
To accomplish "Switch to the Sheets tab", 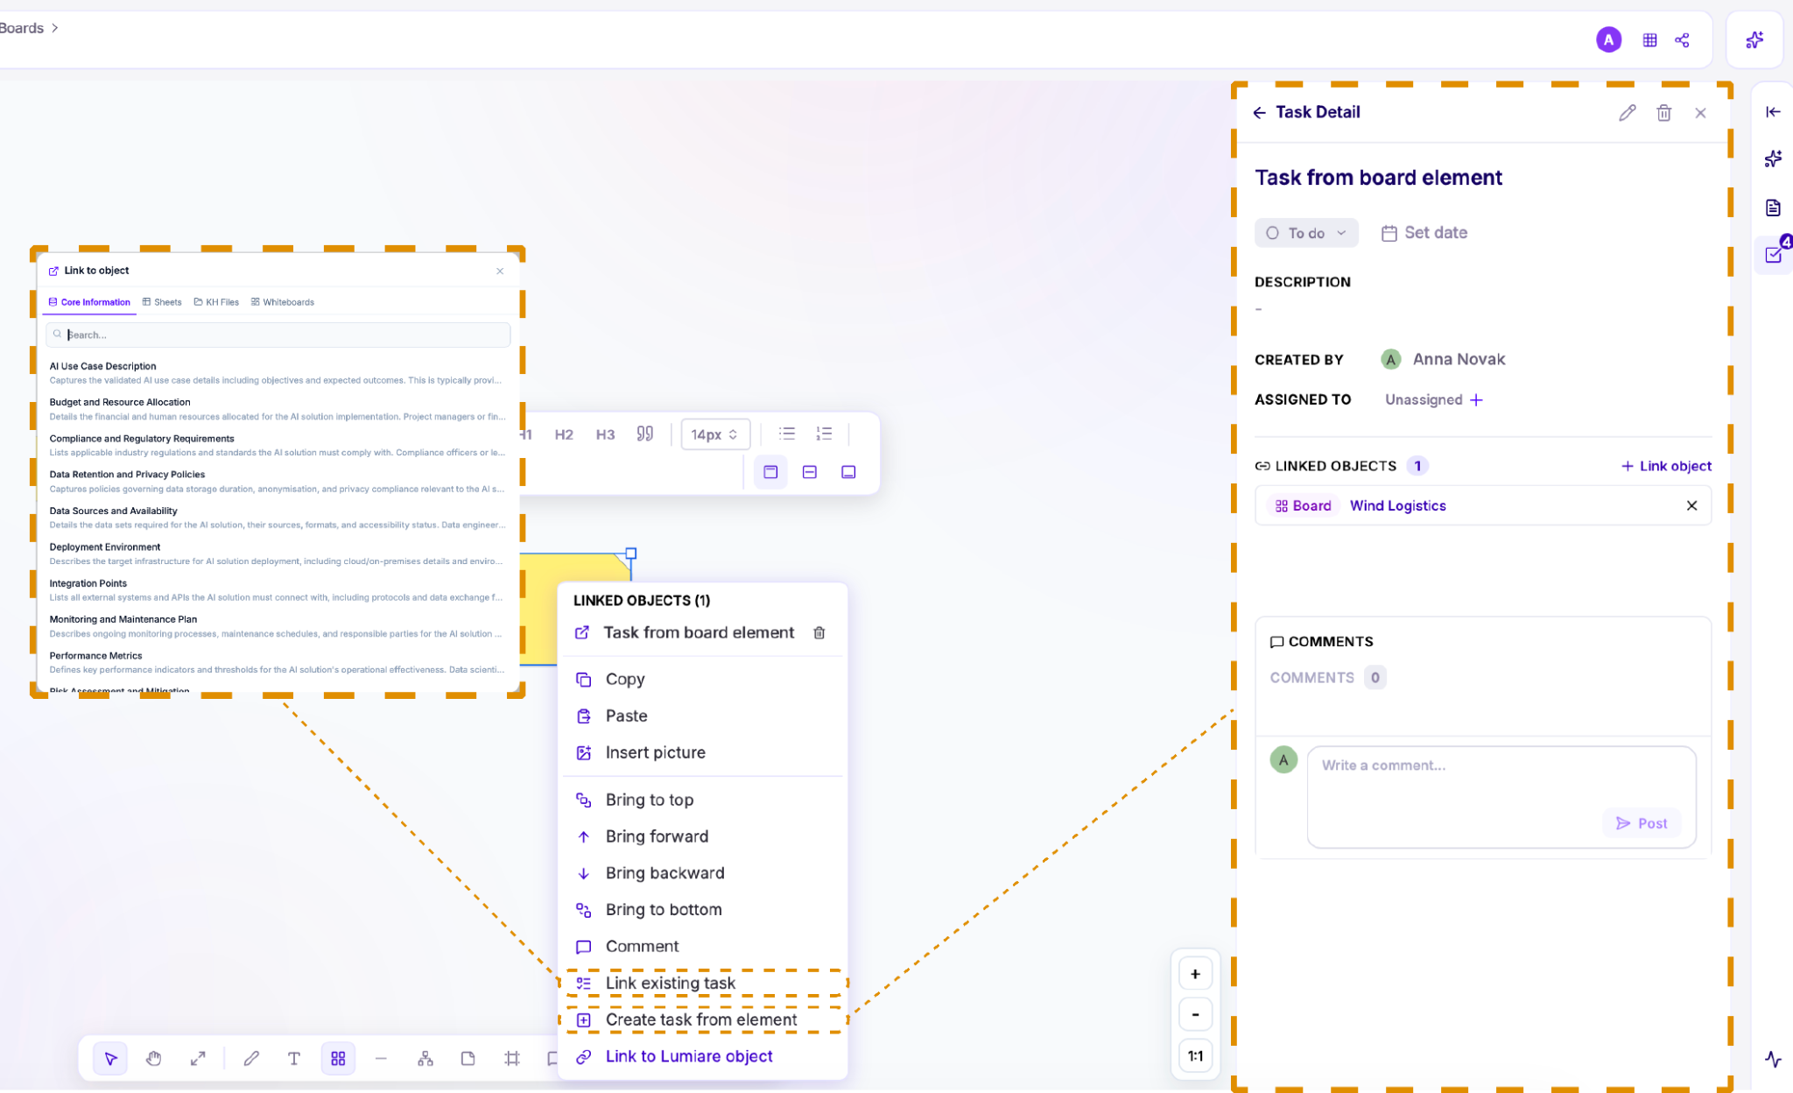I will 162,302.
